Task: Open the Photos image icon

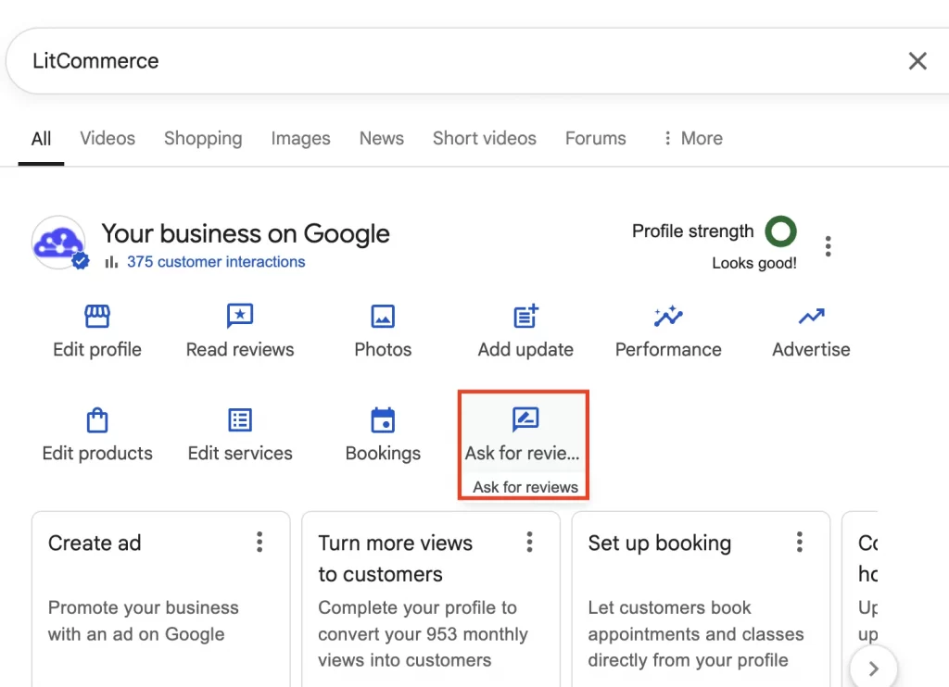Action: [383, 317]
